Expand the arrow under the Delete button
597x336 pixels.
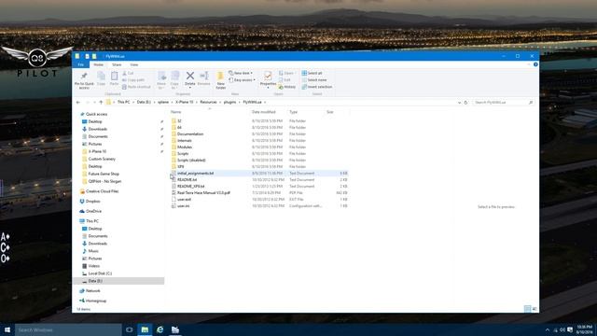click(190, 88)
